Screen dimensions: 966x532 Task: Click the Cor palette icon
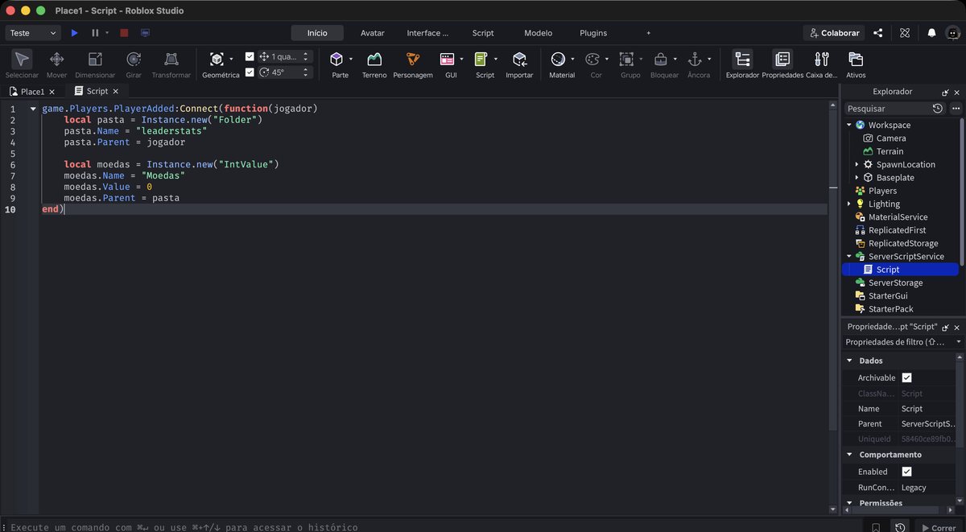(592, 59)
